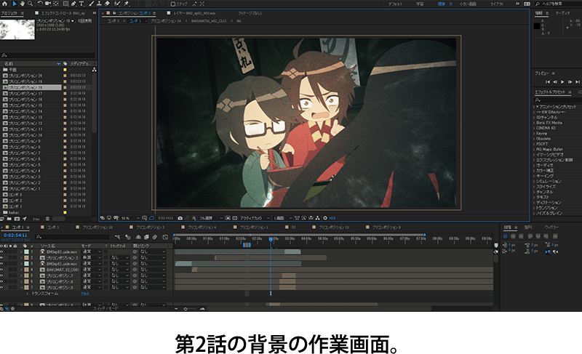Toggle frame blending in timeline
Viewport: 582px width, 354px height.
point(146,237)
